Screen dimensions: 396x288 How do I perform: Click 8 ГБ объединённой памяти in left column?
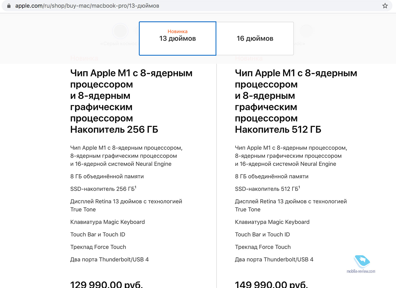pyautogui.click(x=107, y=176)
